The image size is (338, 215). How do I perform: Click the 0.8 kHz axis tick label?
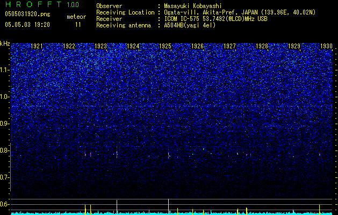point(4,150)
